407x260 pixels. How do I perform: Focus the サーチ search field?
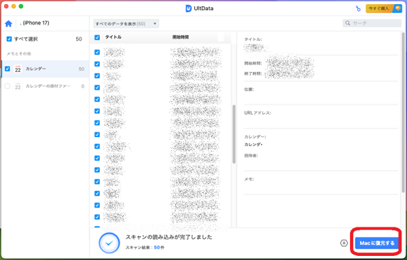[372, 23]
